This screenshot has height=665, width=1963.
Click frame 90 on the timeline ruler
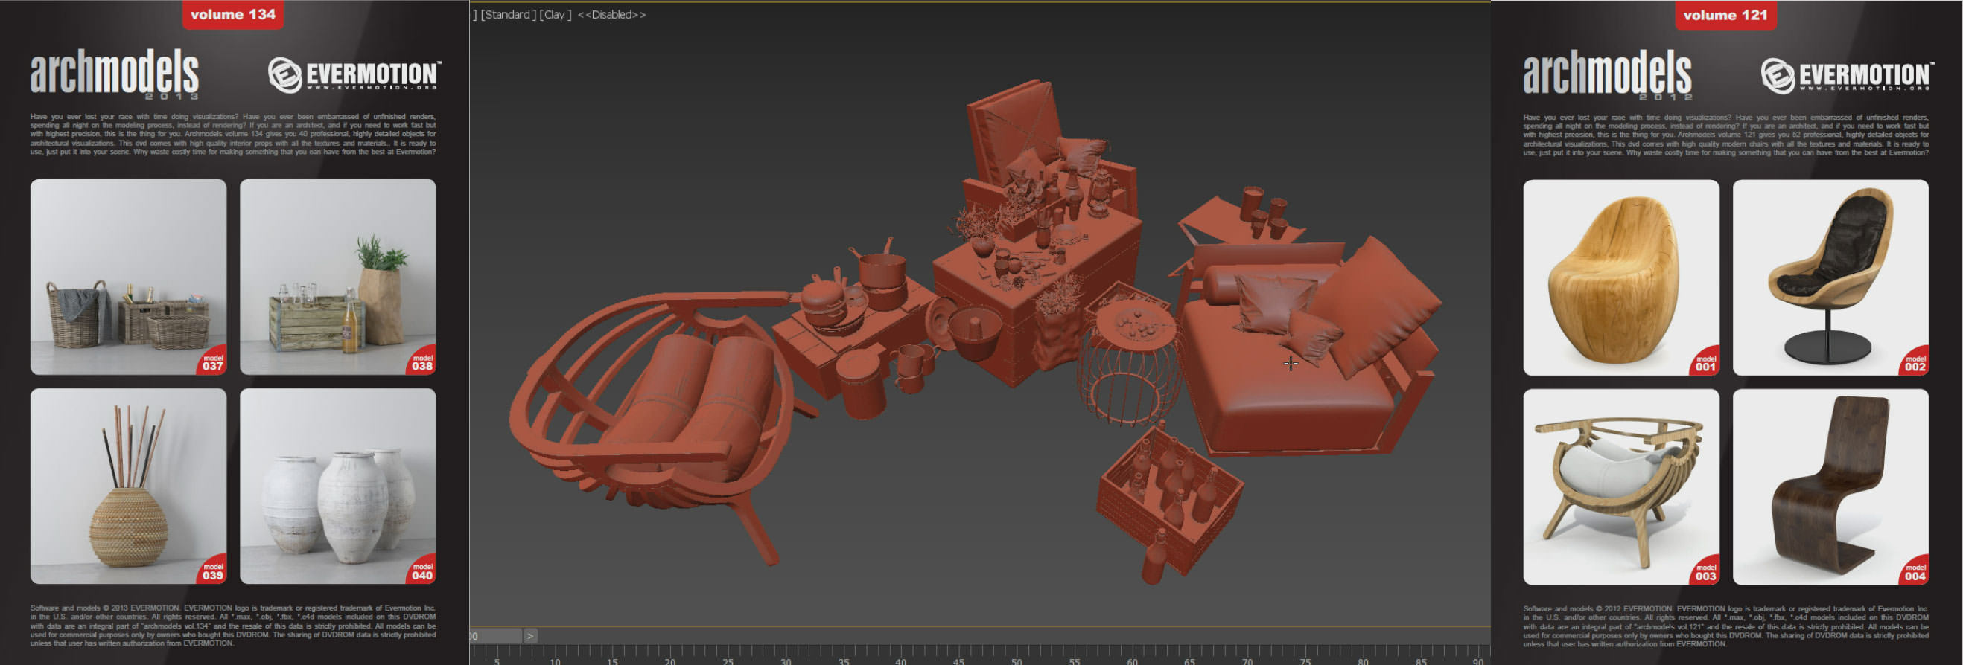tap(1478, 660)
